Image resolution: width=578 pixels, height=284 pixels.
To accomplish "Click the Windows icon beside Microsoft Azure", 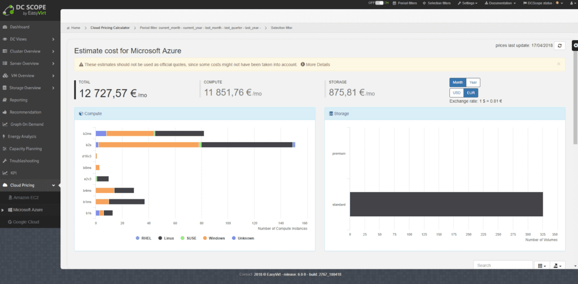I will pos(10,210).
